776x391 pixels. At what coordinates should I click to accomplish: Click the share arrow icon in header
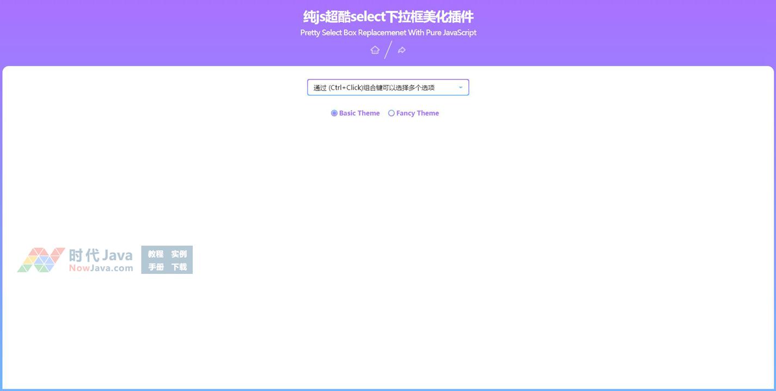[401, 50]
